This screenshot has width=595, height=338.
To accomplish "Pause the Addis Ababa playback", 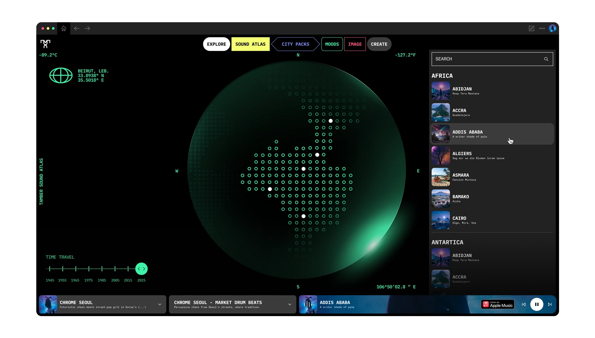I will [537, 304].
